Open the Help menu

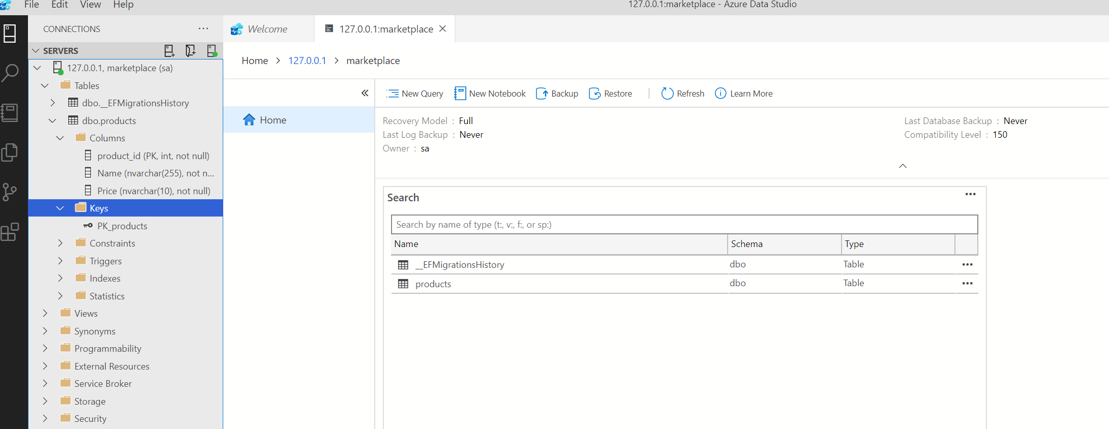(123, 5)
